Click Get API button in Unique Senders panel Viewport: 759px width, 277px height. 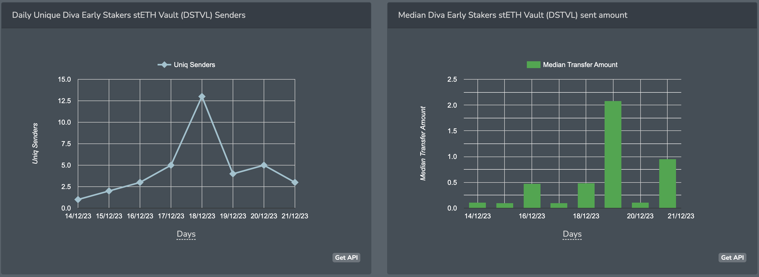coord(346,258)
